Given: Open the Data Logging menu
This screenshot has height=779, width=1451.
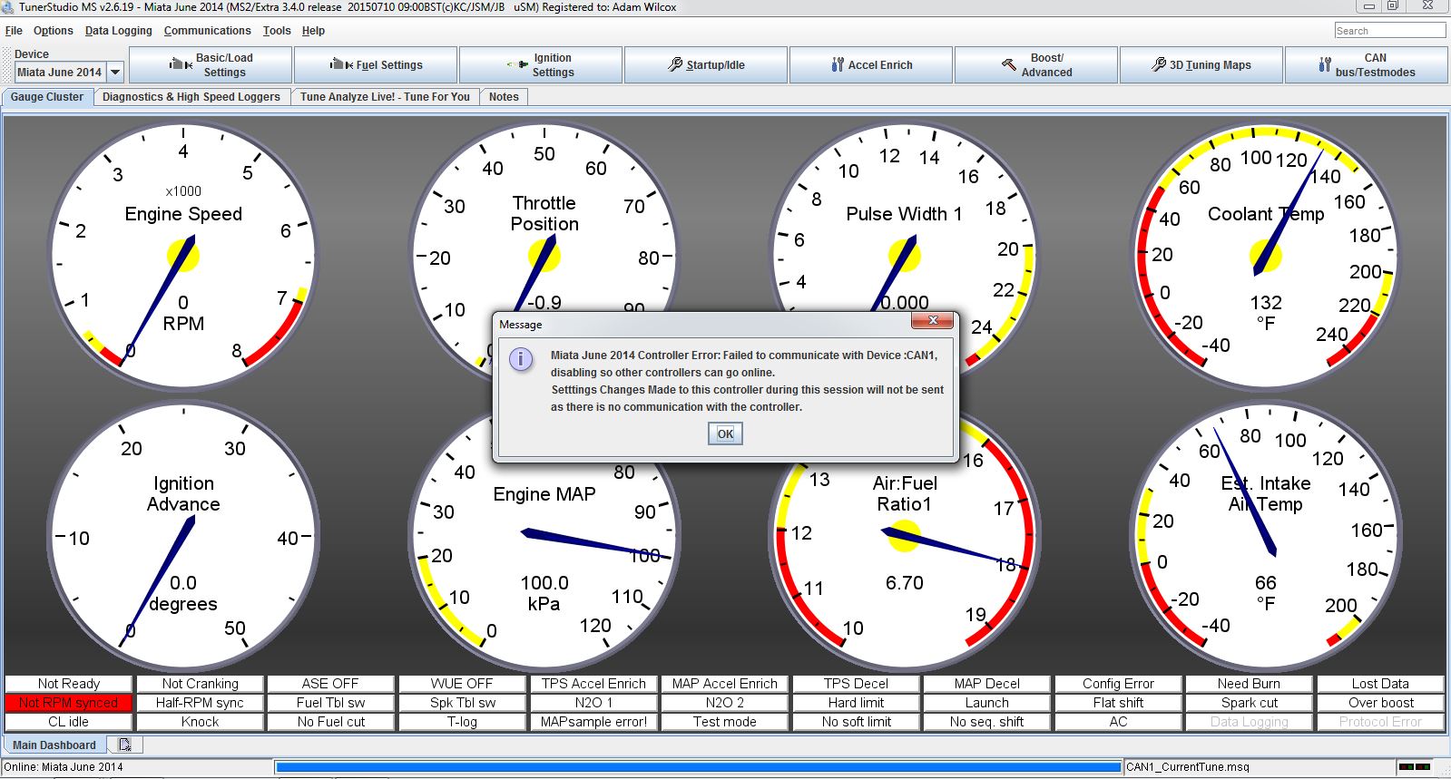Looking at the screenshot, I should (x=118, y=31).
